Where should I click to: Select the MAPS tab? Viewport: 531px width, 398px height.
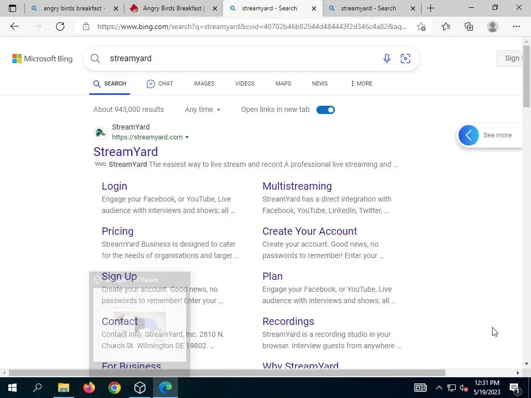(x=283, y=83)
